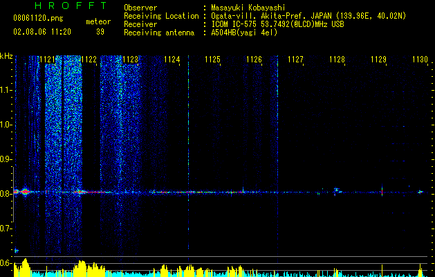435x277 pixels.
Task: Click the 1.0 frequency axis label
Action: pos(6,125)
